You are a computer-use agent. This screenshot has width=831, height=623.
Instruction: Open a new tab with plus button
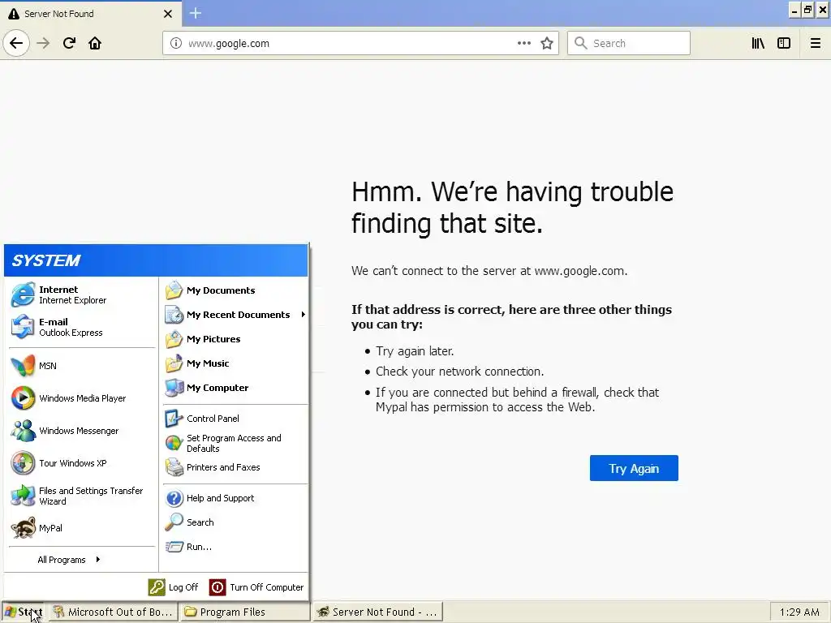click(x=196, y=13)
